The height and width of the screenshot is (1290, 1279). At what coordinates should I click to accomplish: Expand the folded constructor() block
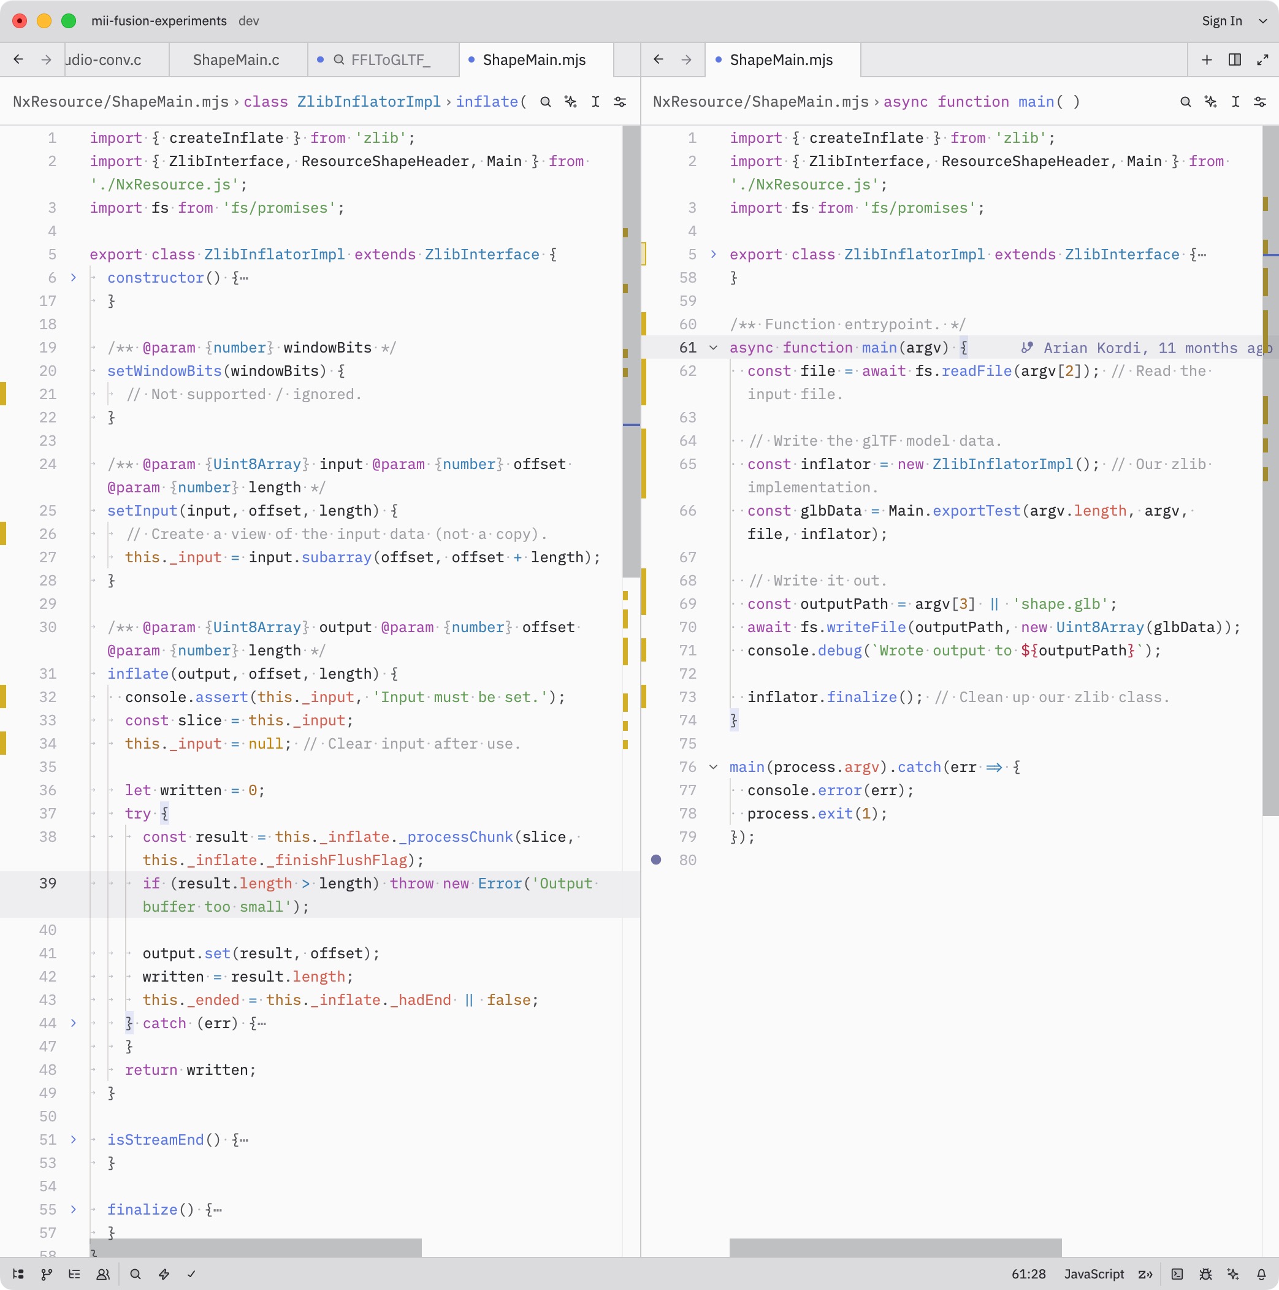[74, 278]
